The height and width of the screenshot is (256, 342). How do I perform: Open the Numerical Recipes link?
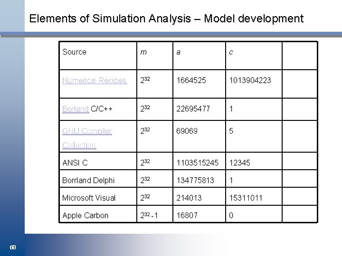pyautogui.click(x=94, y=81)
